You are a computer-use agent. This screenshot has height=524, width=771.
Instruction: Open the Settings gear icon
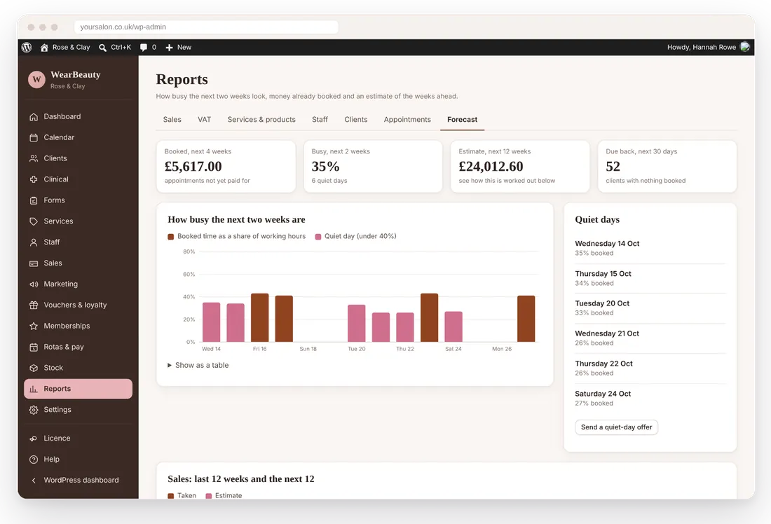click(x=34, y=410)
